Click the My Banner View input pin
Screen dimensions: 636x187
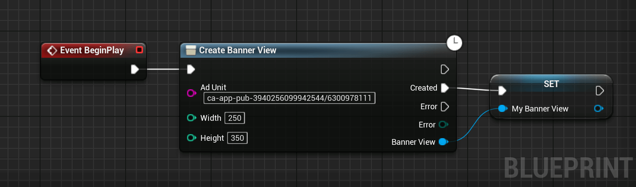pos(503,108)
